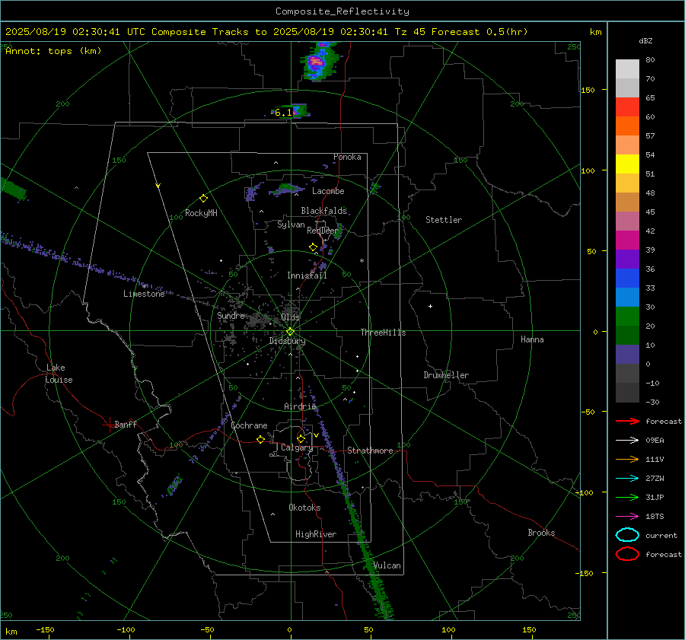Click the 'Annot: tops (km)' label
Screen dimensions: 685x640
(x=53, y=51)
